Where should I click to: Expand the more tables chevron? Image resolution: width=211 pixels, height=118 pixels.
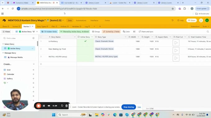[x=94, y=26]
